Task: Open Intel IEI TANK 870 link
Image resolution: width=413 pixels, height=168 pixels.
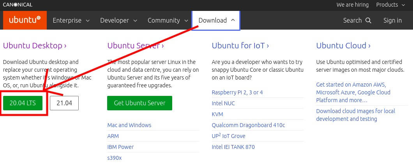Action: pyautogui.click(x=233, y=147)
